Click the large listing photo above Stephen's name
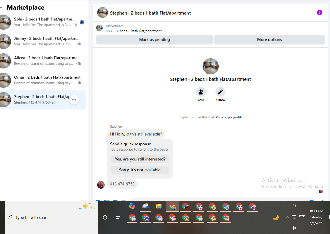The height and width of the screenshot is (234, 330). click(211, 66)
